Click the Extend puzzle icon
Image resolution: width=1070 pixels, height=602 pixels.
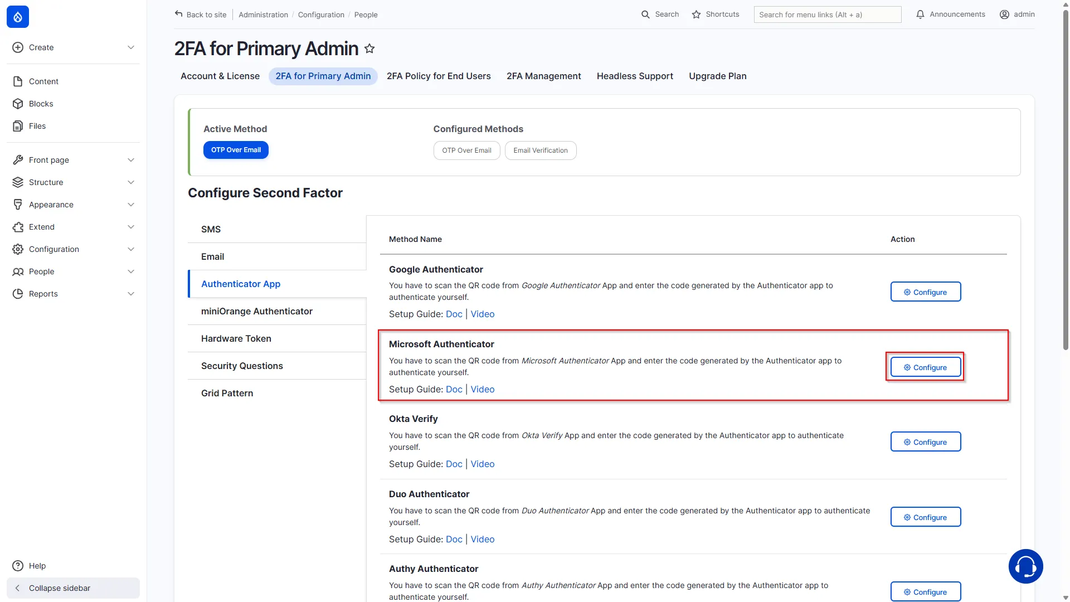click(18, 227)
